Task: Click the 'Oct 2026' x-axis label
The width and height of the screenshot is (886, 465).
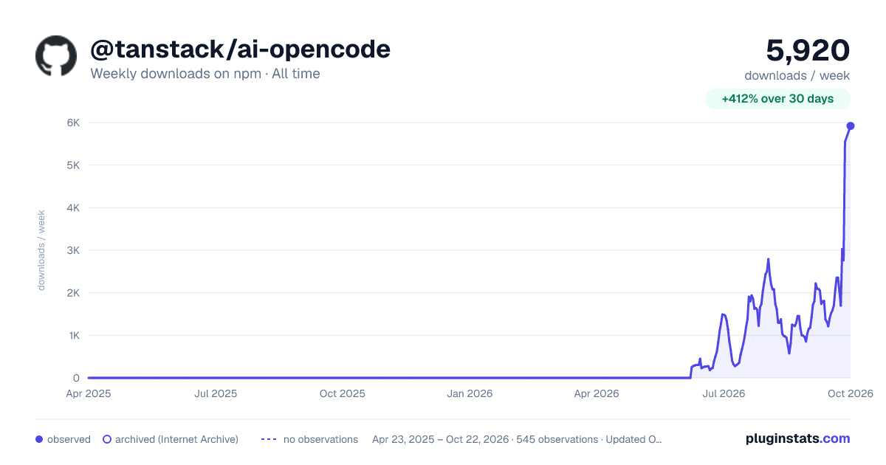Action: (851, 393)
